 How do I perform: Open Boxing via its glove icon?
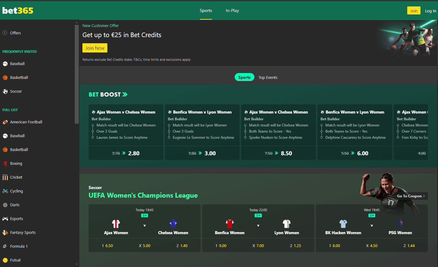[x=5, y=164]
